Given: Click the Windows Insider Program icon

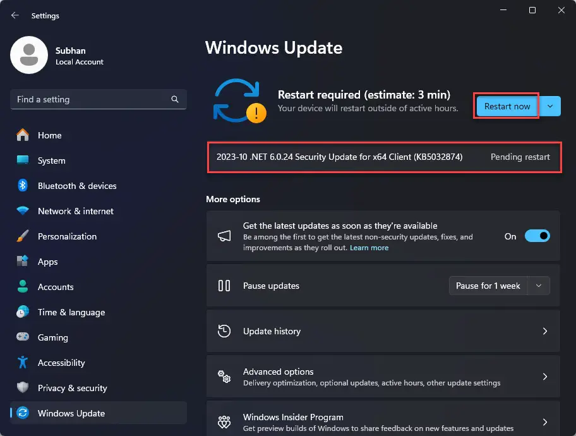Looking at the screenshot, I should click(224, 422).
